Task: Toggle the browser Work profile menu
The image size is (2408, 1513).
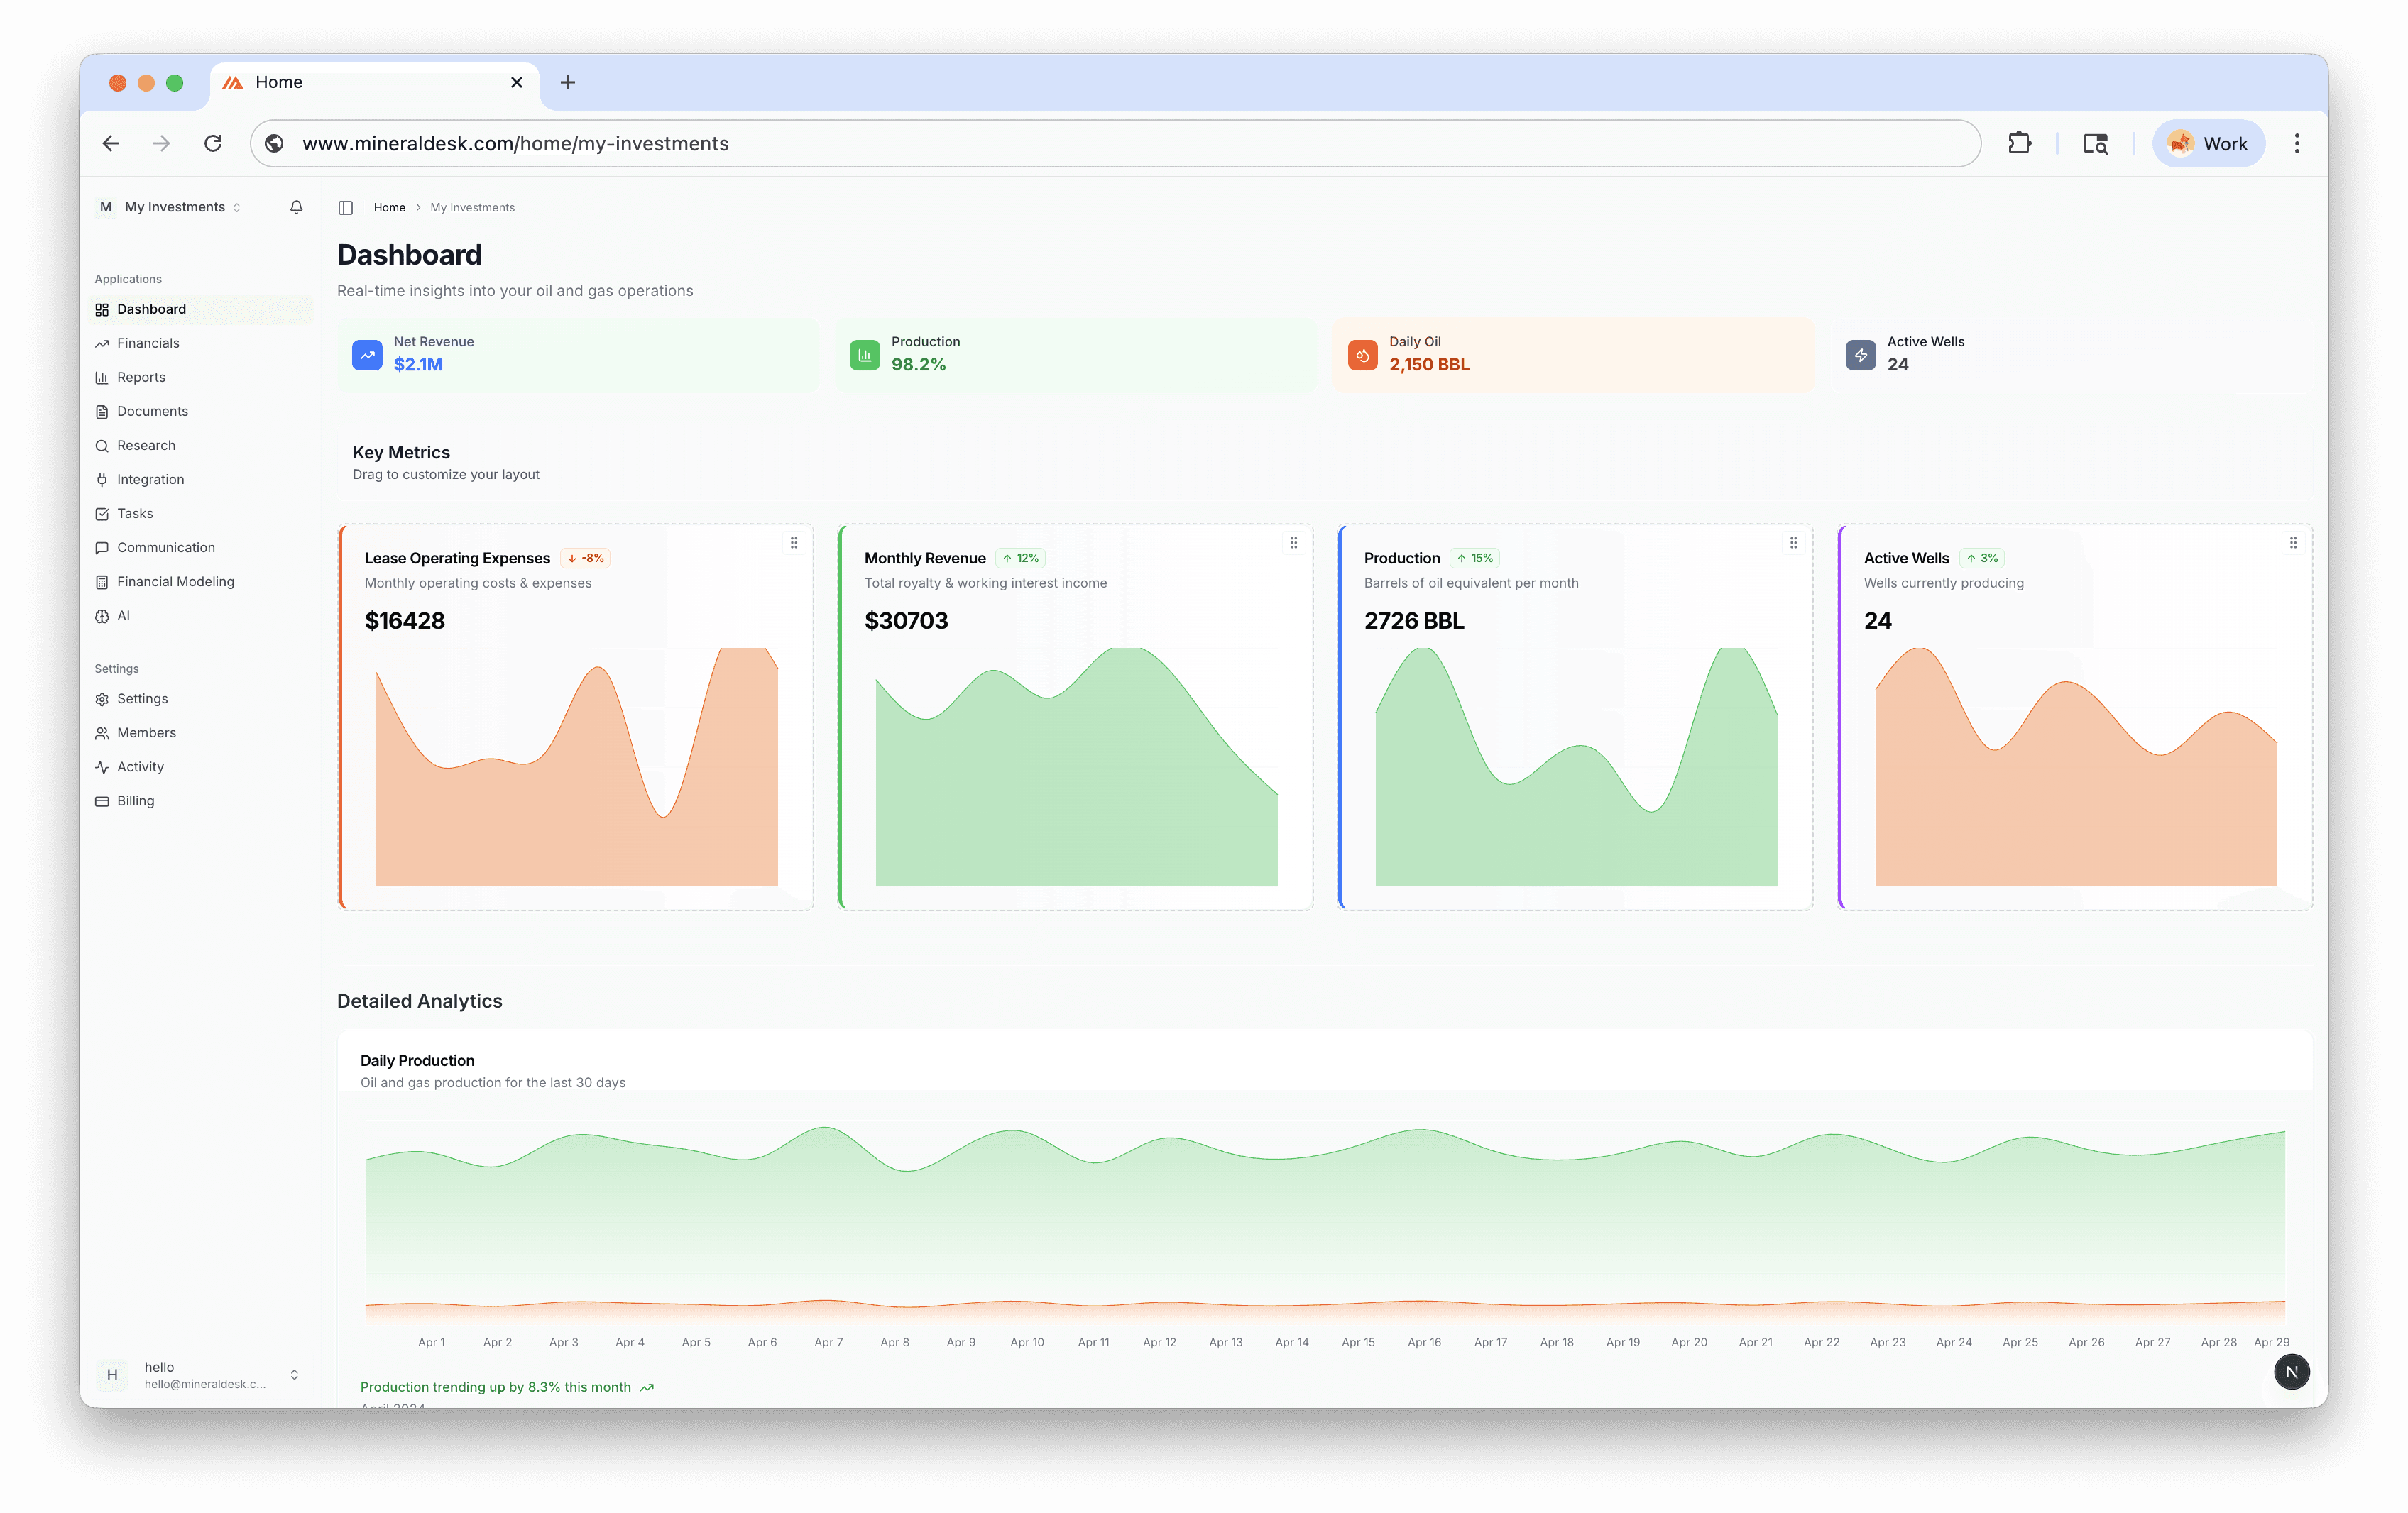Action: pos(2208,143)
